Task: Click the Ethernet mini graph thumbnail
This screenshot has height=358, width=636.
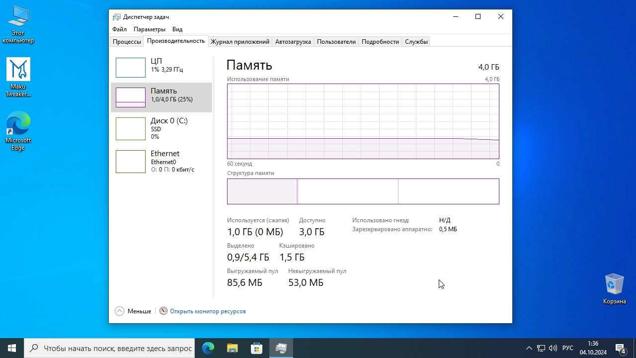Action: tap(131, 162)
